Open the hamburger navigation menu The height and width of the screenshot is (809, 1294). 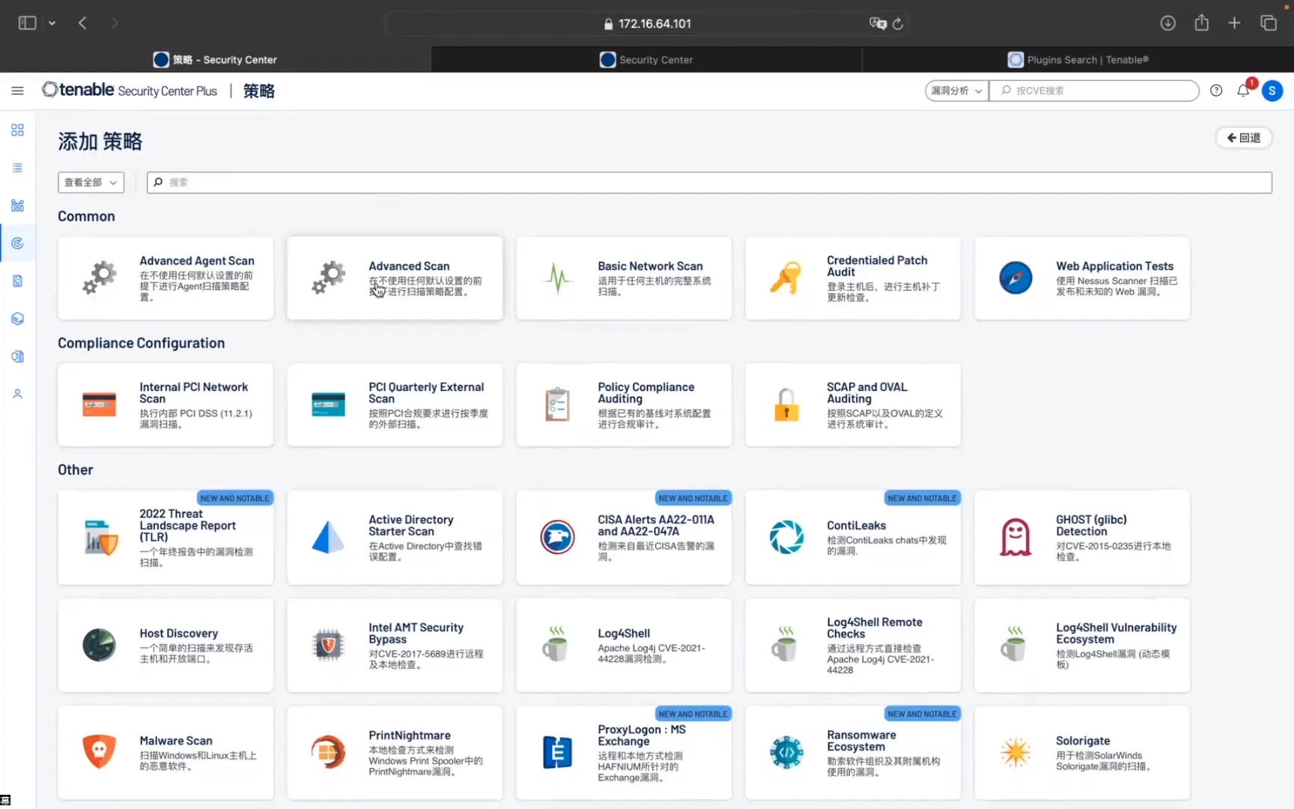pyautogui.click(x=17, y=91)
